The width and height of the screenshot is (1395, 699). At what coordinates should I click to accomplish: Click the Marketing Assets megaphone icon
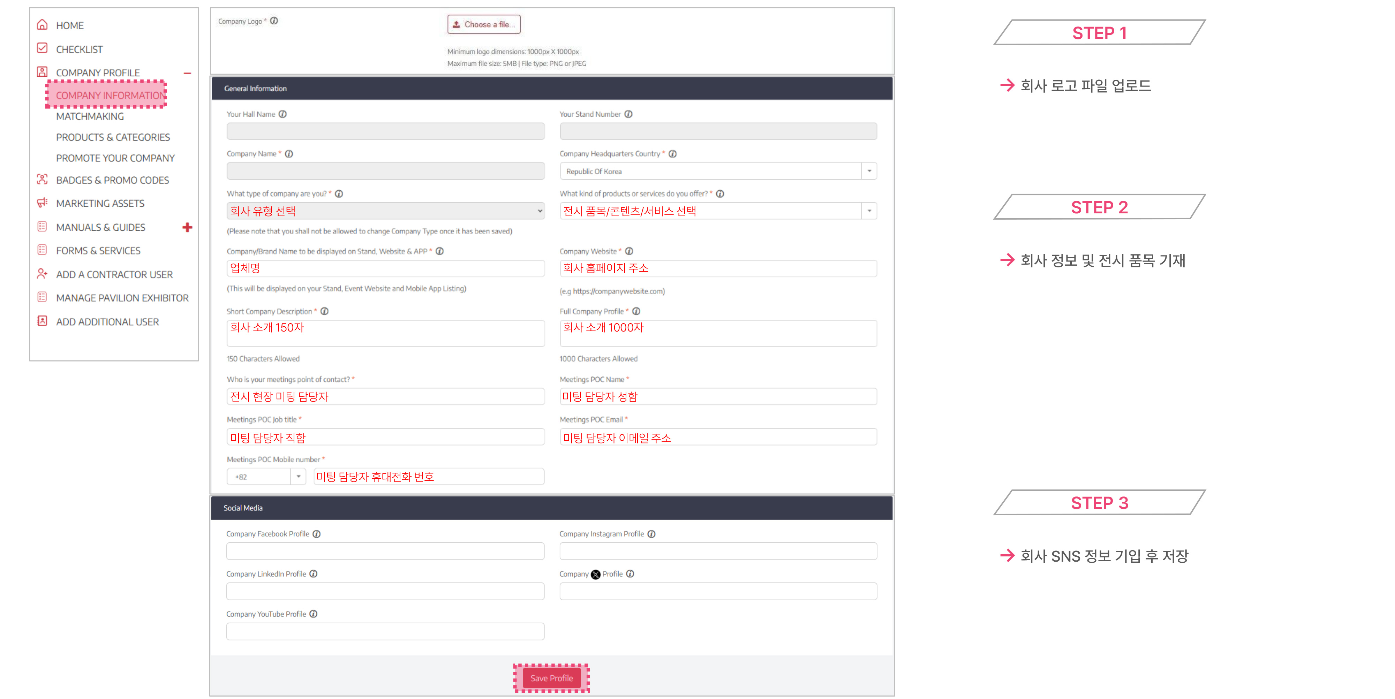[42, 203]
